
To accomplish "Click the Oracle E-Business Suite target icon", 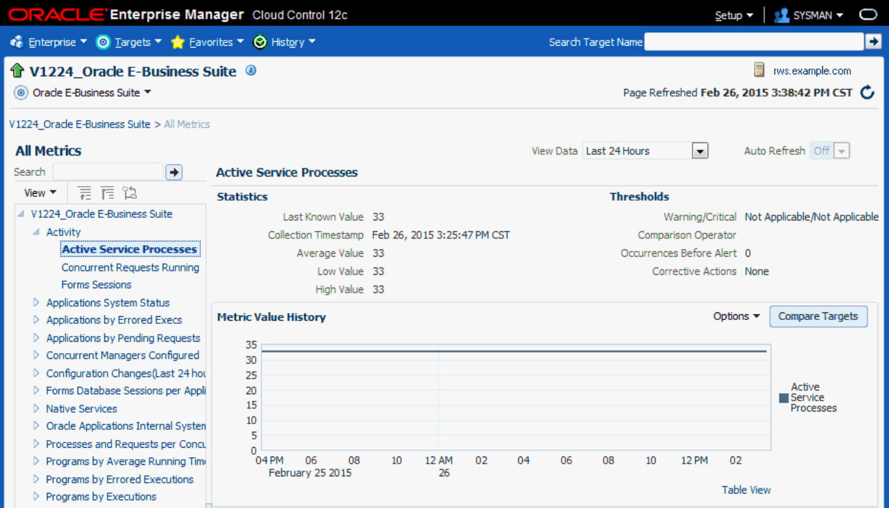I will coord(21,93).
